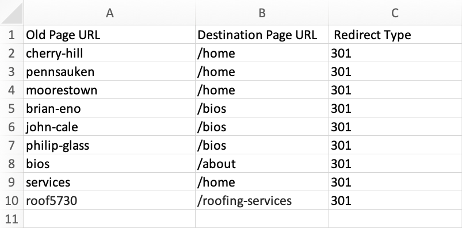Click the Old Page URL cell
Image resolution: width=462 pixels, height=228 pixels.
click(x=110, y=35)
